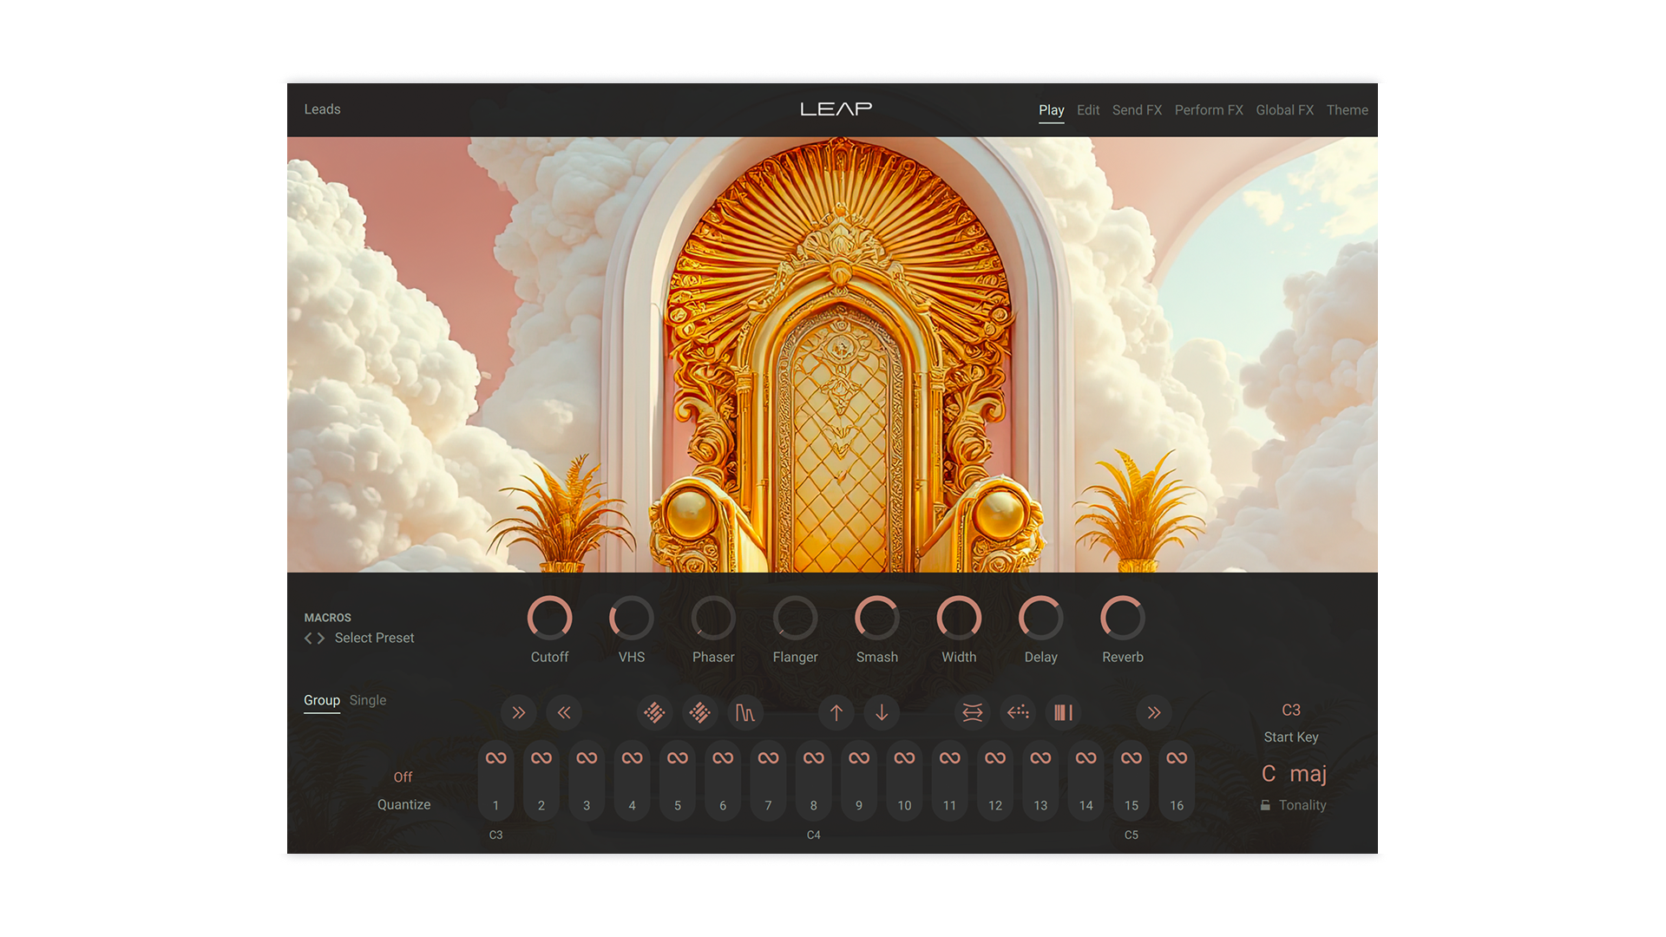
Task: Click the barcode-style pattern icon
Action: tap(1063, 713)
